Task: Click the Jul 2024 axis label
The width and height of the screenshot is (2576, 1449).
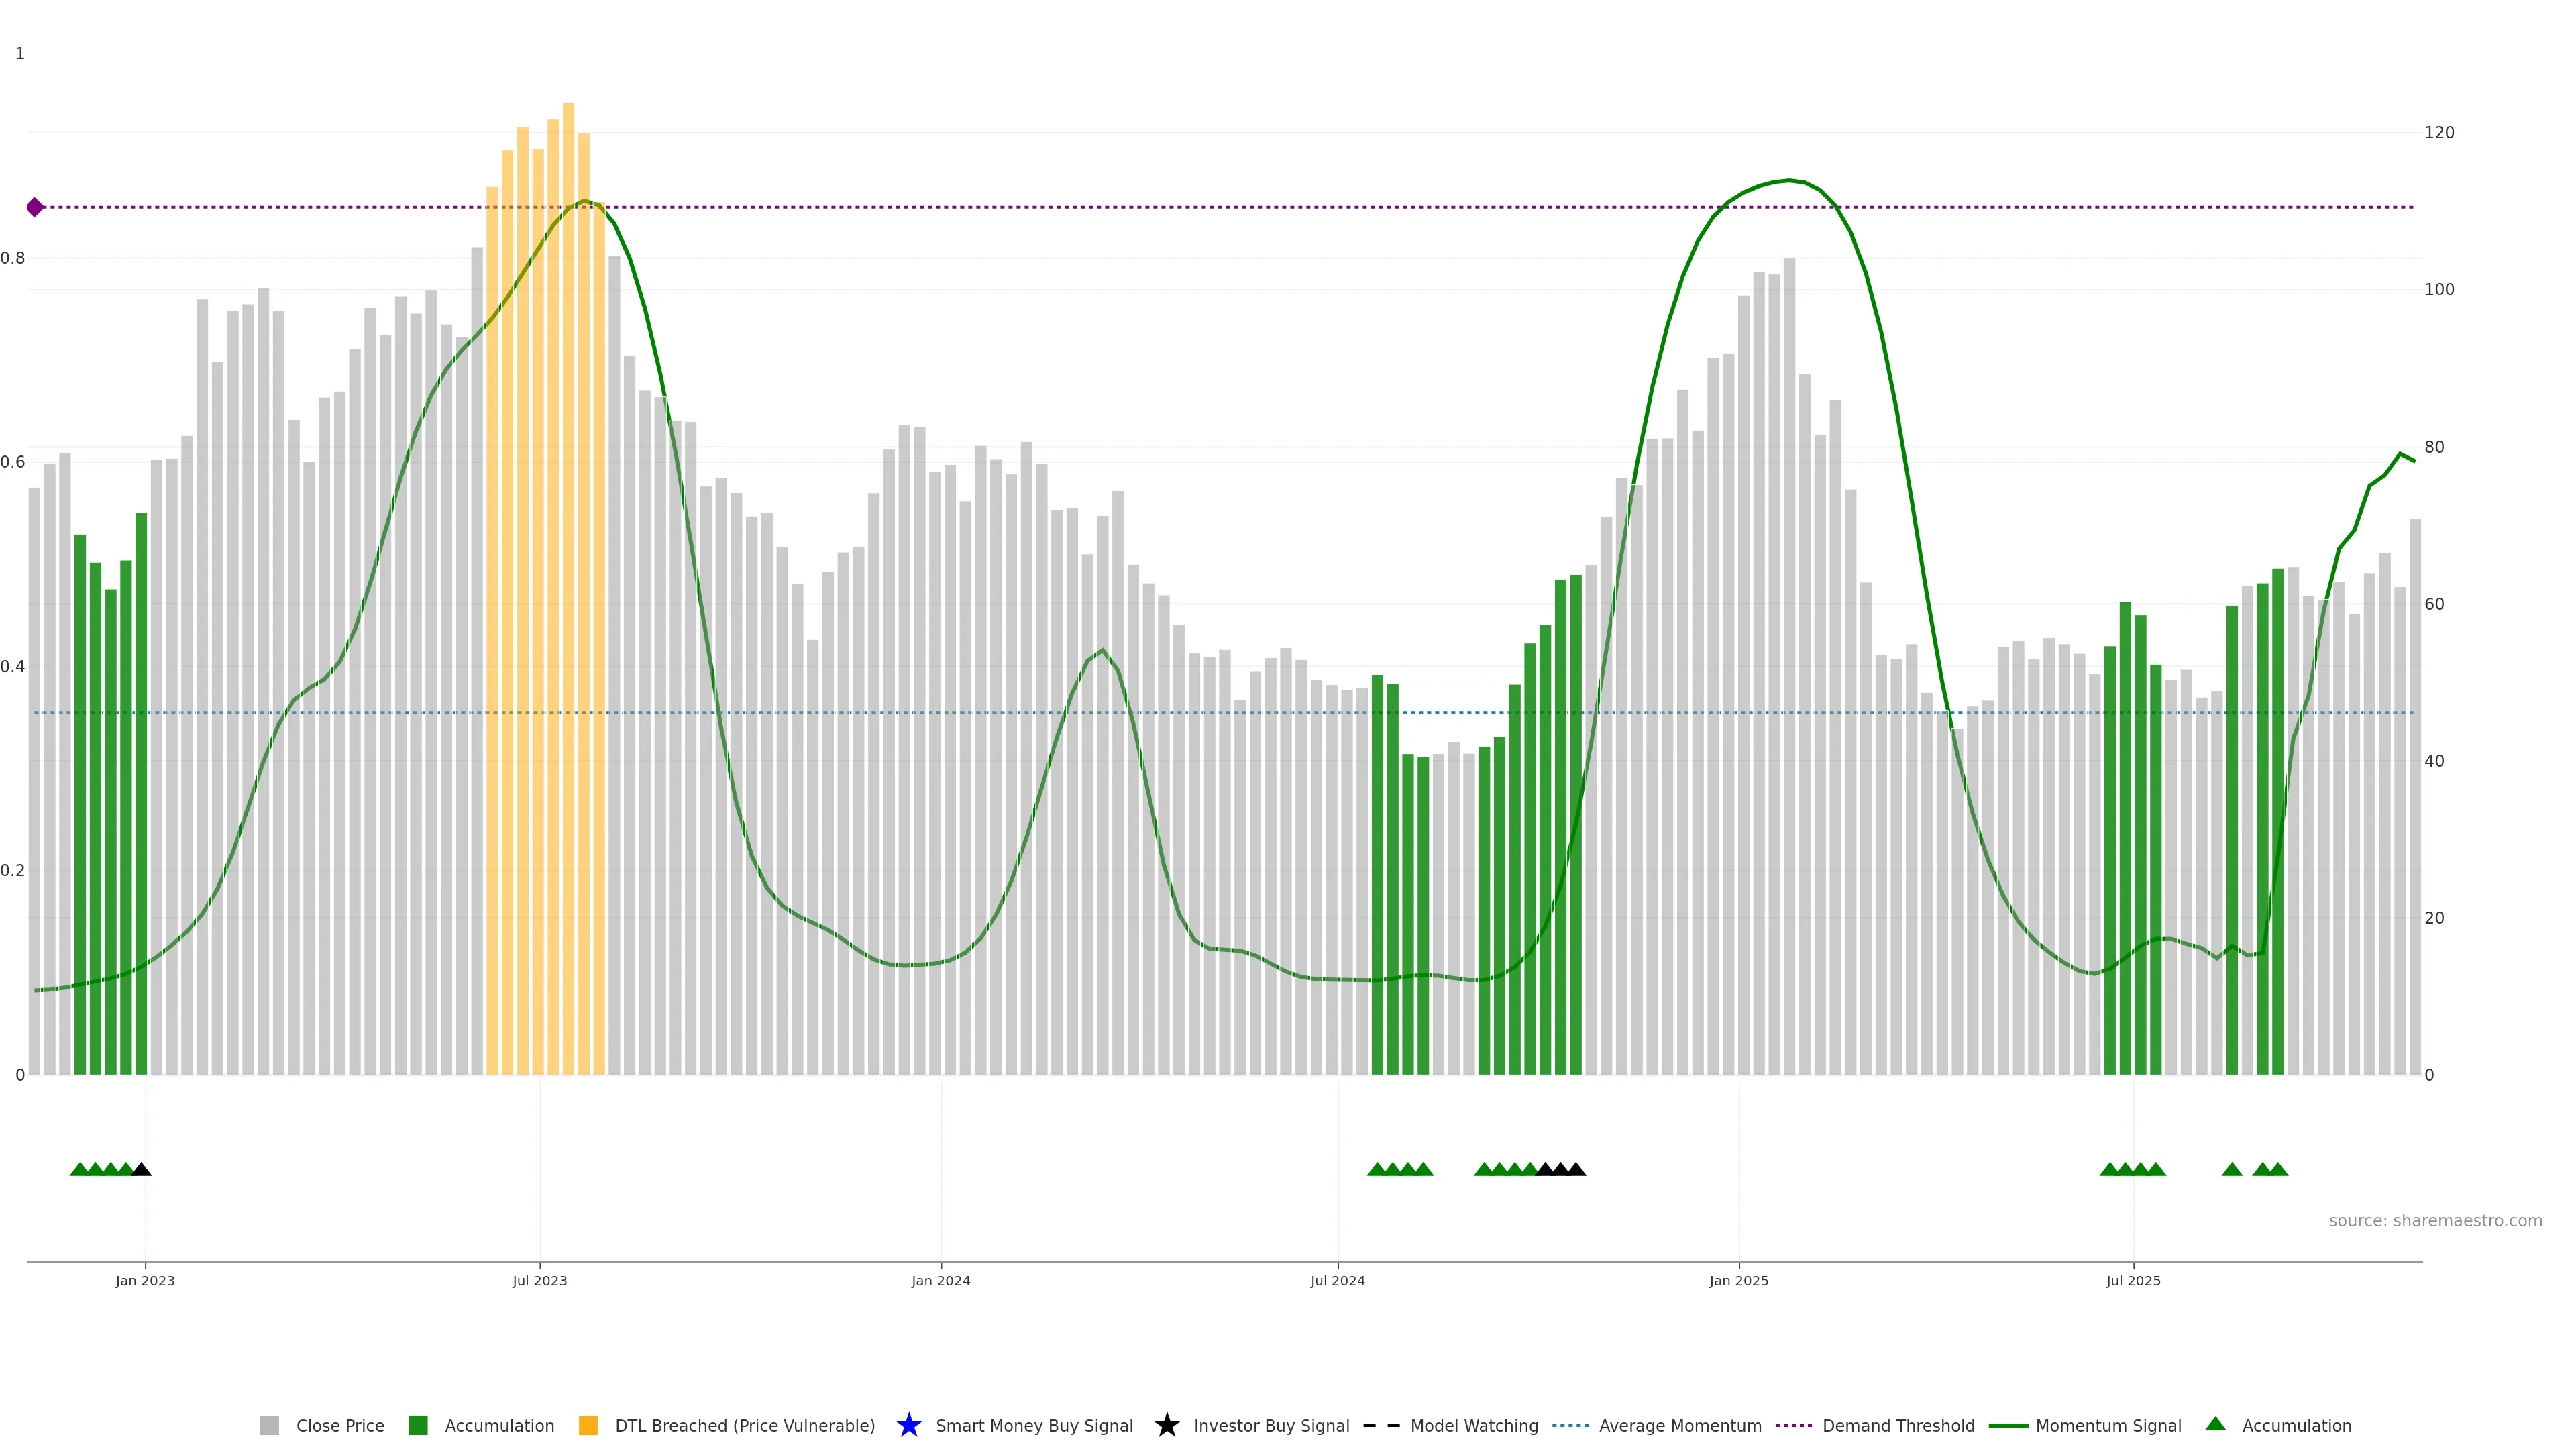Action: click(x=1337, y=1280)
